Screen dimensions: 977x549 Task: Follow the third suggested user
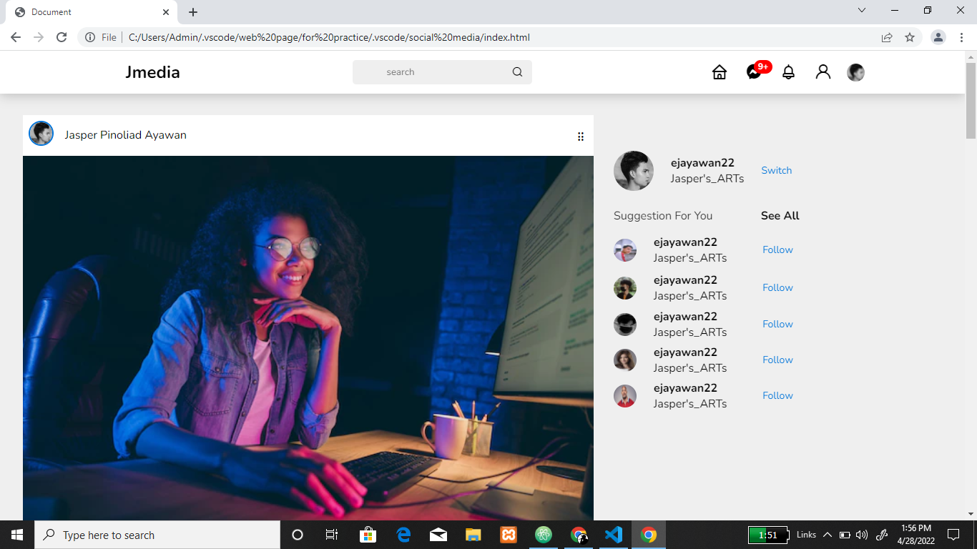[777, 324]
